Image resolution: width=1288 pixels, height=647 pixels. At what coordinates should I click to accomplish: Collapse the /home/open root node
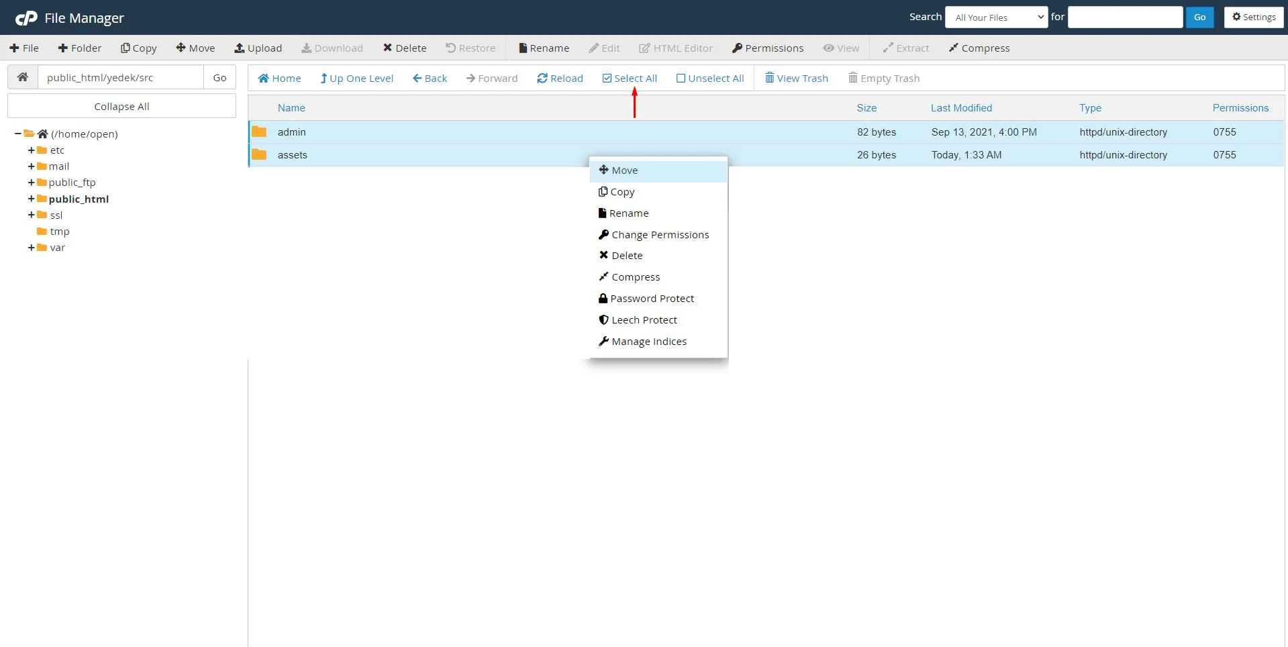[17, 134]
